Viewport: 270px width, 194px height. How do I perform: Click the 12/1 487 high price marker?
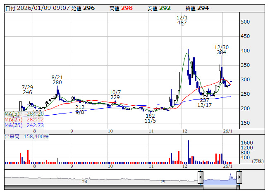(182, 20)
